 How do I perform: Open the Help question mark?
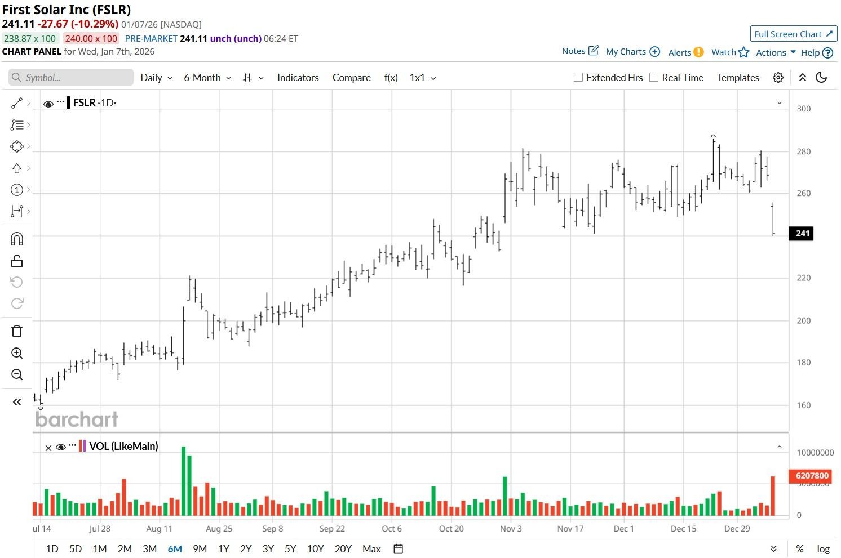pyautogui.click(x=827, y=52)
